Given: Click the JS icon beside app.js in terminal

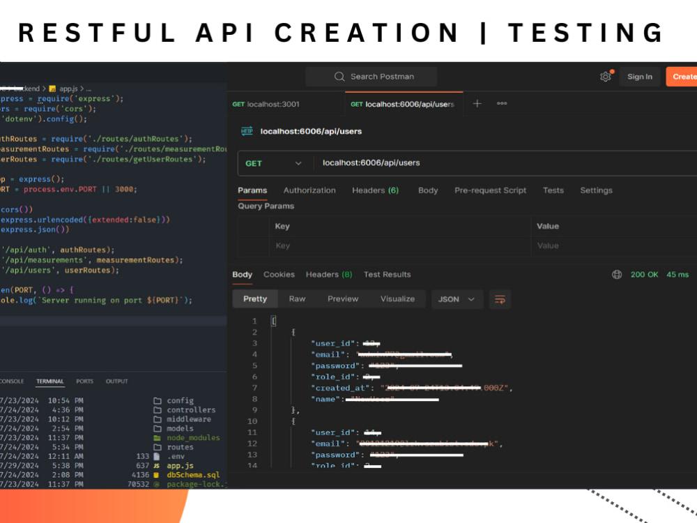Looking at the screenshot, I should 156,466.
